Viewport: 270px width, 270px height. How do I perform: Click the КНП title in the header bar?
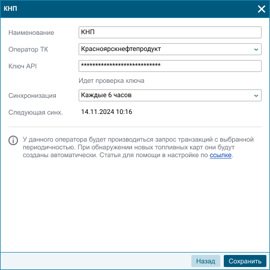10,8
